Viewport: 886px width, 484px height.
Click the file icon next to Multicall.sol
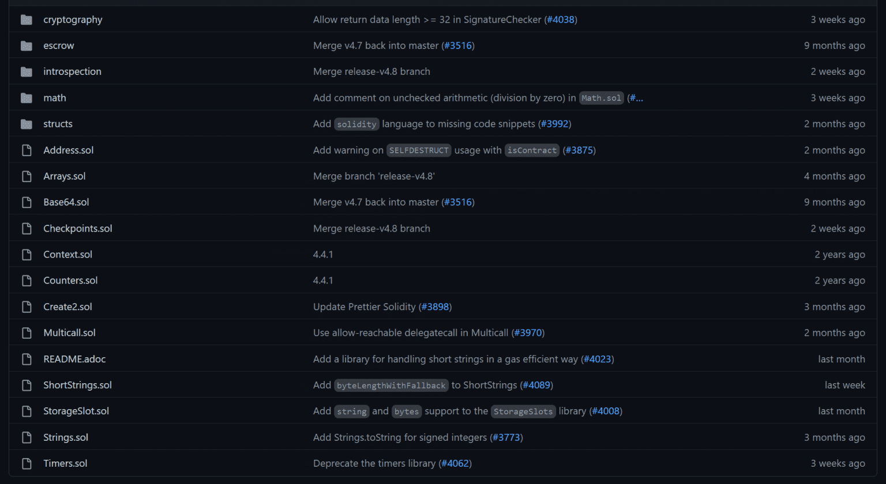[x=26, y=332]
